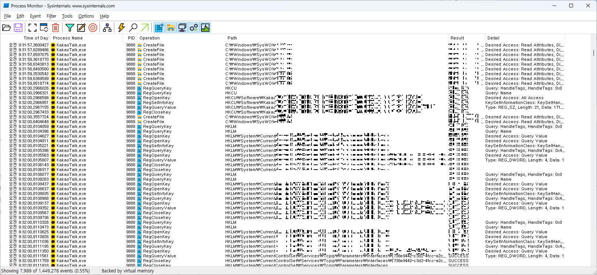Screen dimensions: 597x275
Task: Open the Highlight dialog via the pencil icon
Action: pyautogui.click(x=81, y=28)
